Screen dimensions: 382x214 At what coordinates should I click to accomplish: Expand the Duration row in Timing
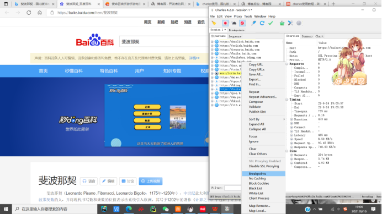coord(291,119)
